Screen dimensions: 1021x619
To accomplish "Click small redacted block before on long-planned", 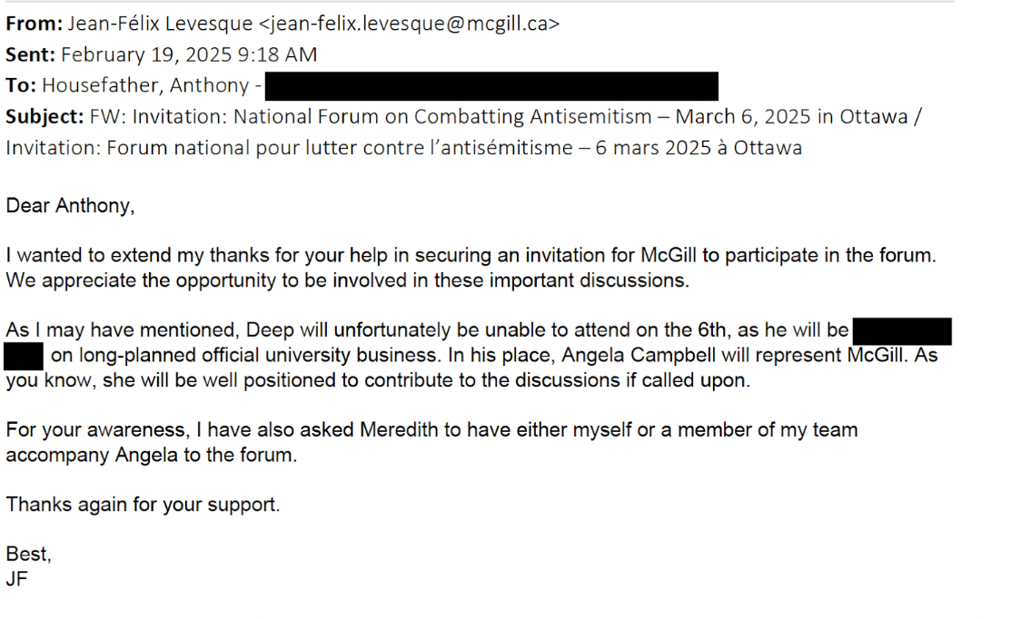I will pos(25,355).
